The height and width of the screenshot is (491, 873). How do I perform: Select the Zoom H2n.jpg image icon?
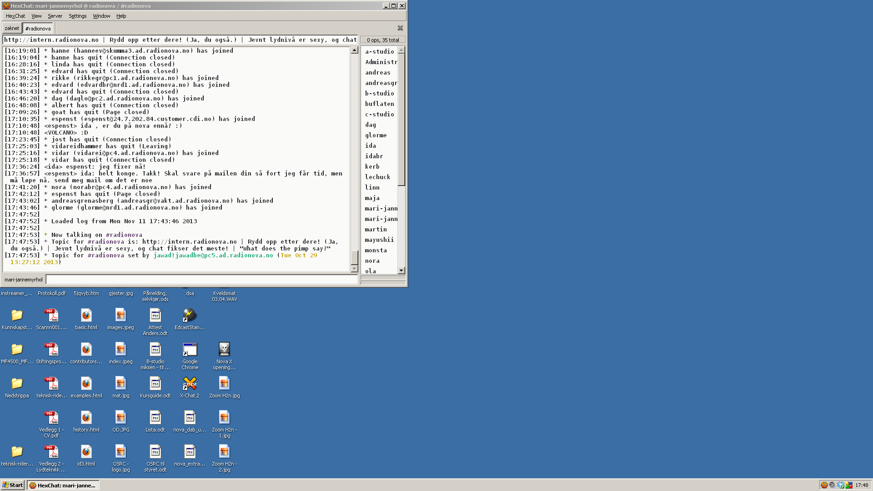click(224, 387)
